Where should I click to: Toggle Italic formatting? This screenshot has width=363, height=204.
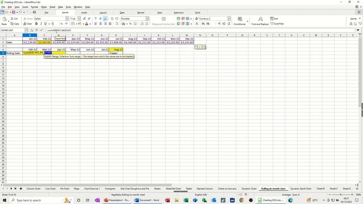pyautogui.click(x=41, y=24)
